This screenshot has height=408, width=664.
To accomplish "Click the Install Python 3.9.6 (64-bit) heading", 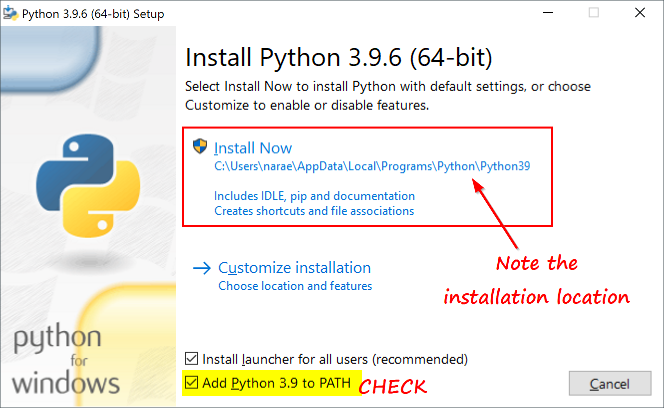I will pos(338,58).
